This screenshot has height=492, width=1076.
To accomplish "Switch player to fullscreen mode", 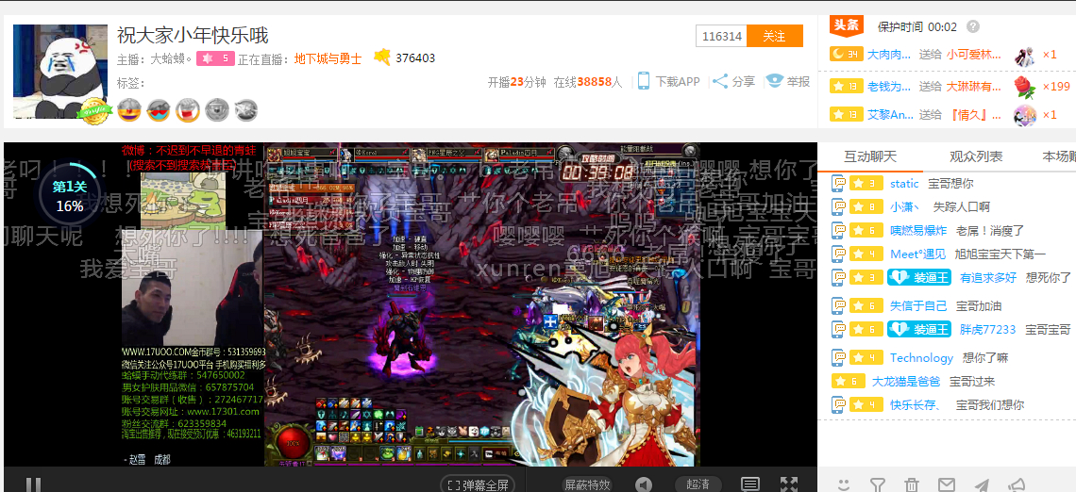I will 789,485.
